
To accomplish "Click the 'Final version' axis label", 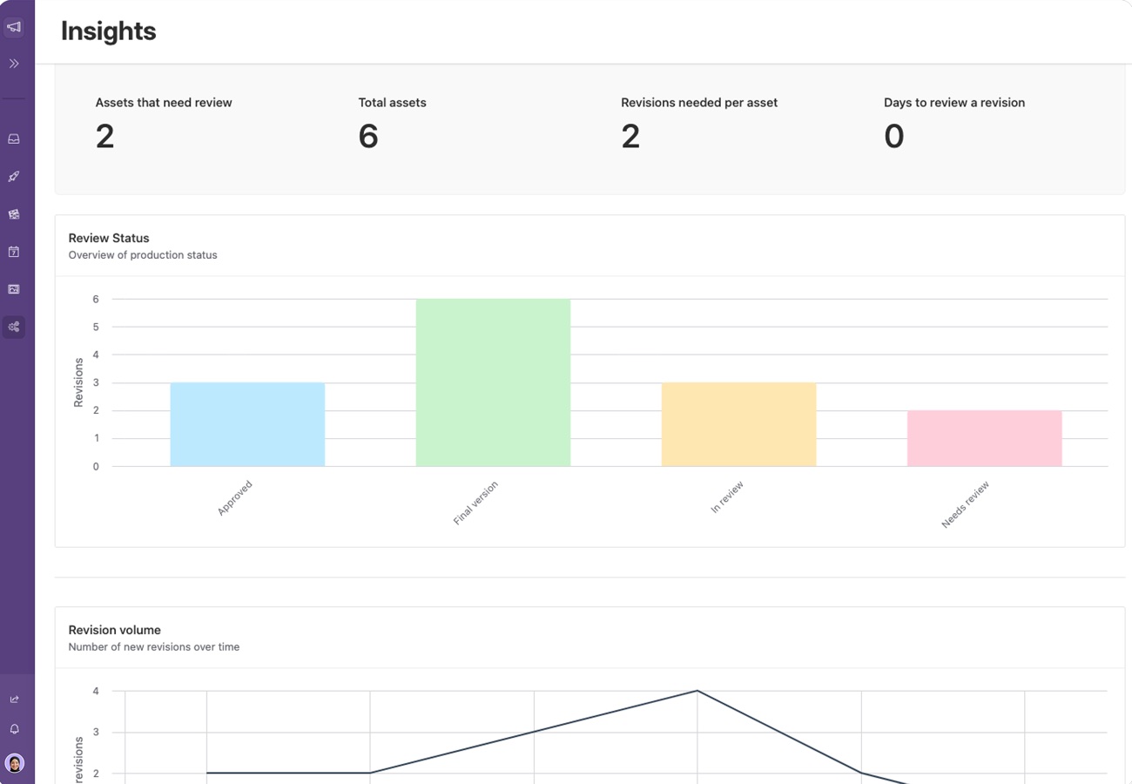I will (x=475, y=503).
